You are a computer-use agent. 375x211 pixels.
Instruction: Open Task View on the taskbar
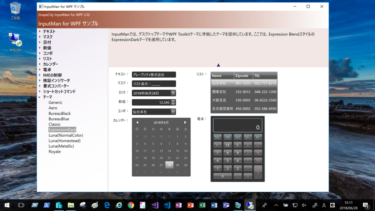[21, 205]
